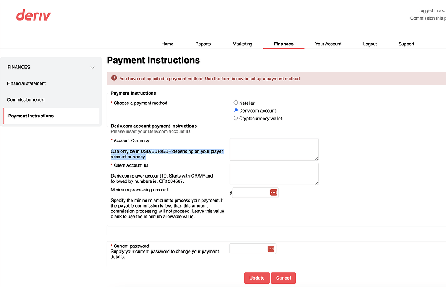446x287 pixels.
Task: Click the Deriv logo
Action: click(x=33, y=14)
